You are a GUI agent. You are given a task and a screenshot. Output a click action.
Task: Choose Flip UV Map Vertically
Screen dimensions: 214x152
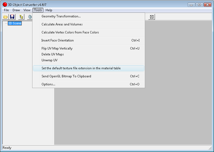[88, 48]
